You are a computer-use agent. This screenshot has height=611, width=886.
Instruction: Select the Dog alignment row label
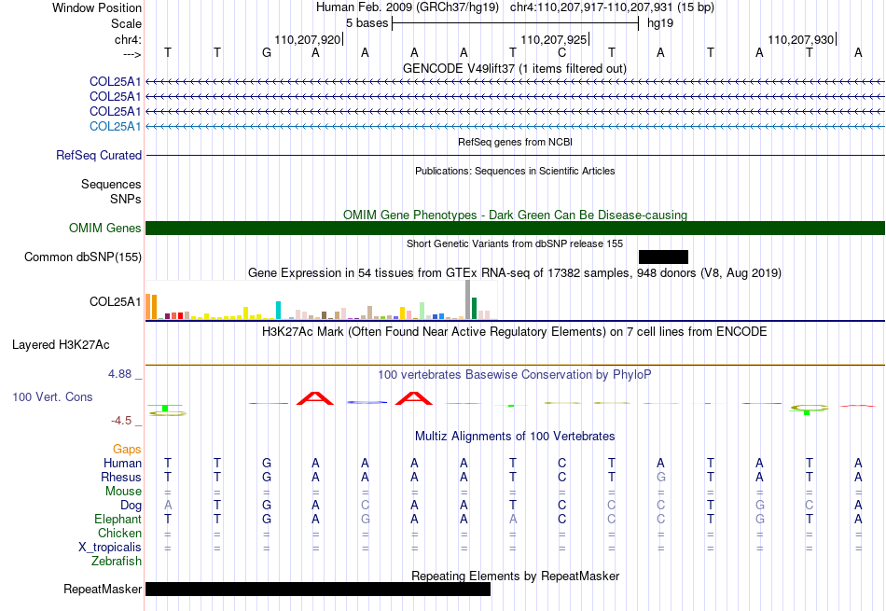coord(131,506)
